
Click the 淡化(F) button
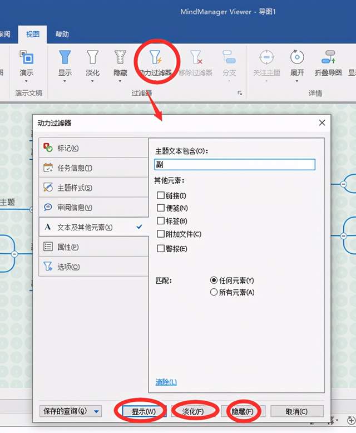(x=193, y=411)
